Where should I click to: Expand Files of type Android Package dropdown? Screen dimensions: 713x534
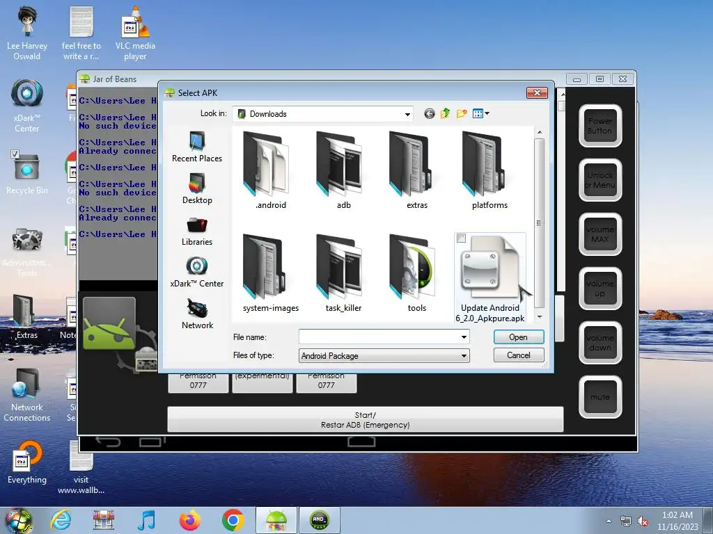[464, 355]
